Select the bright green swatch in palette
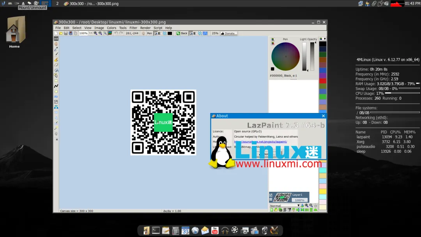 point(323,97)
